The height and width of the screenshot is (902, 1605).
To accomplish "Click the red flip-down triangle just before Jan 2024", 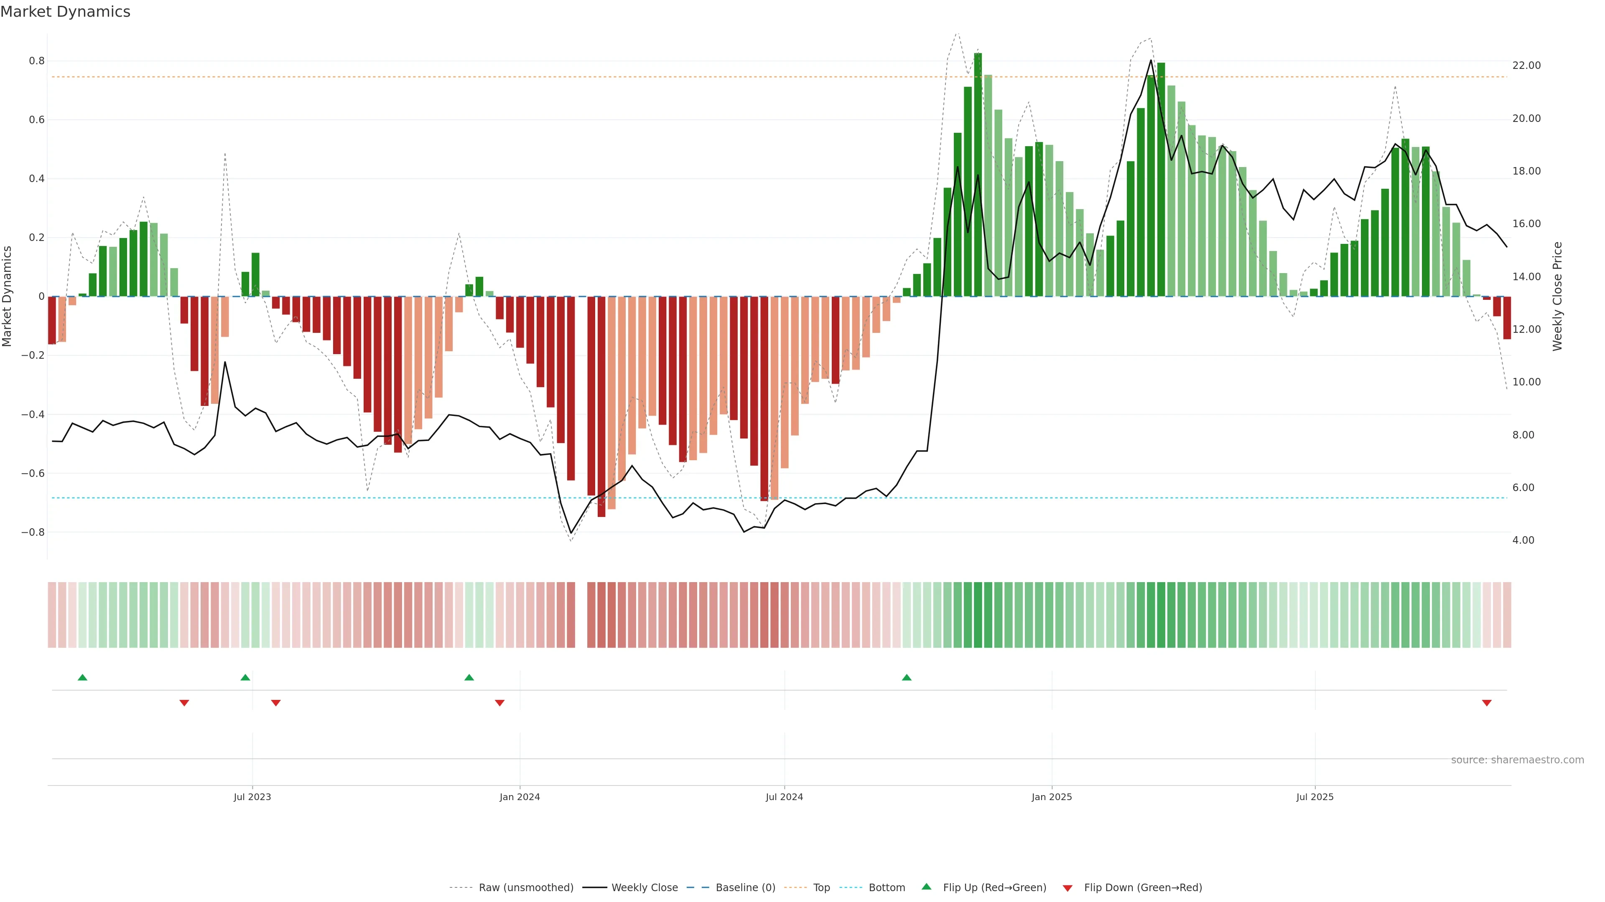I will coord(500,703).
